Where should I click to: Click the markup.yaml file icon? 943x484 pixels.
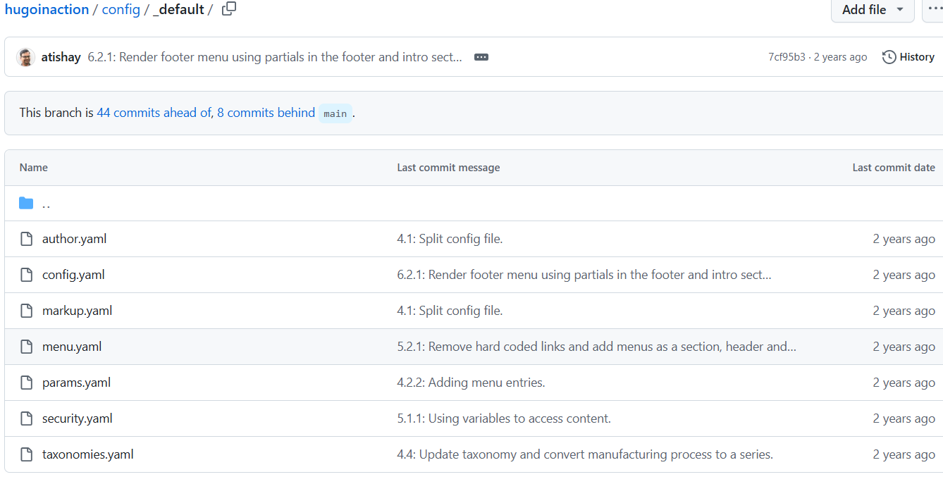click(x=27, y=311)
